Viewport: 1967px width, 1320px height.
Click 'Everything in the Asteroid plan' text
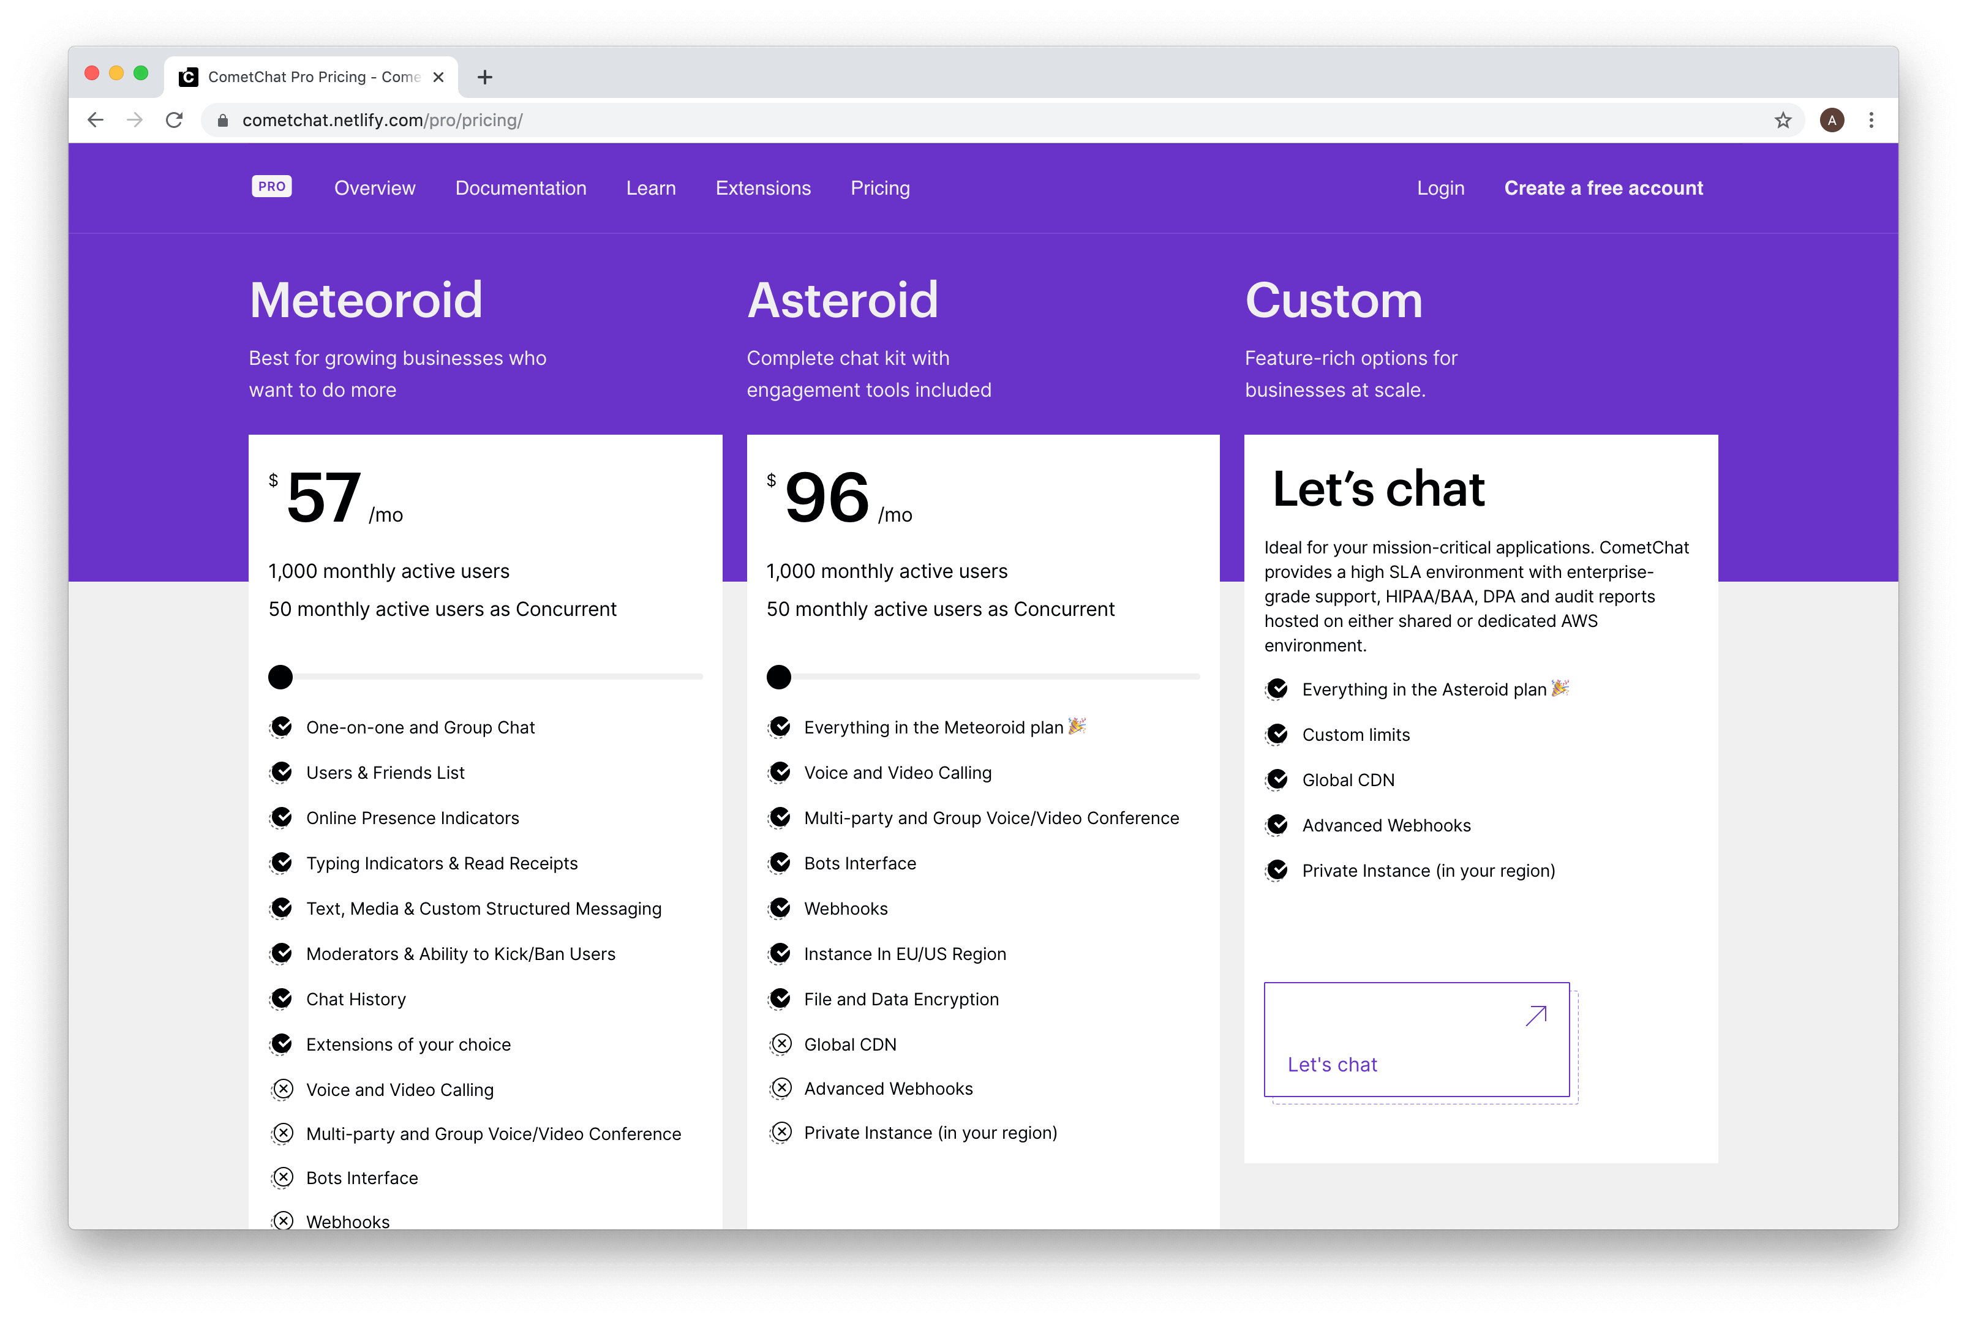[1424, 689]
